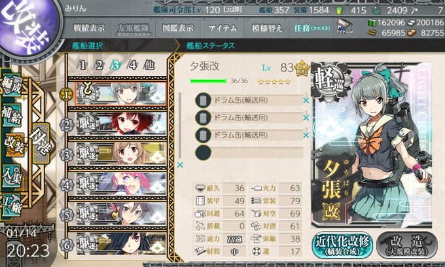Viewport: 445px width, 267px height.
Task: Remove the first ドラム缶 equipment with X
Action: (306, 100)
